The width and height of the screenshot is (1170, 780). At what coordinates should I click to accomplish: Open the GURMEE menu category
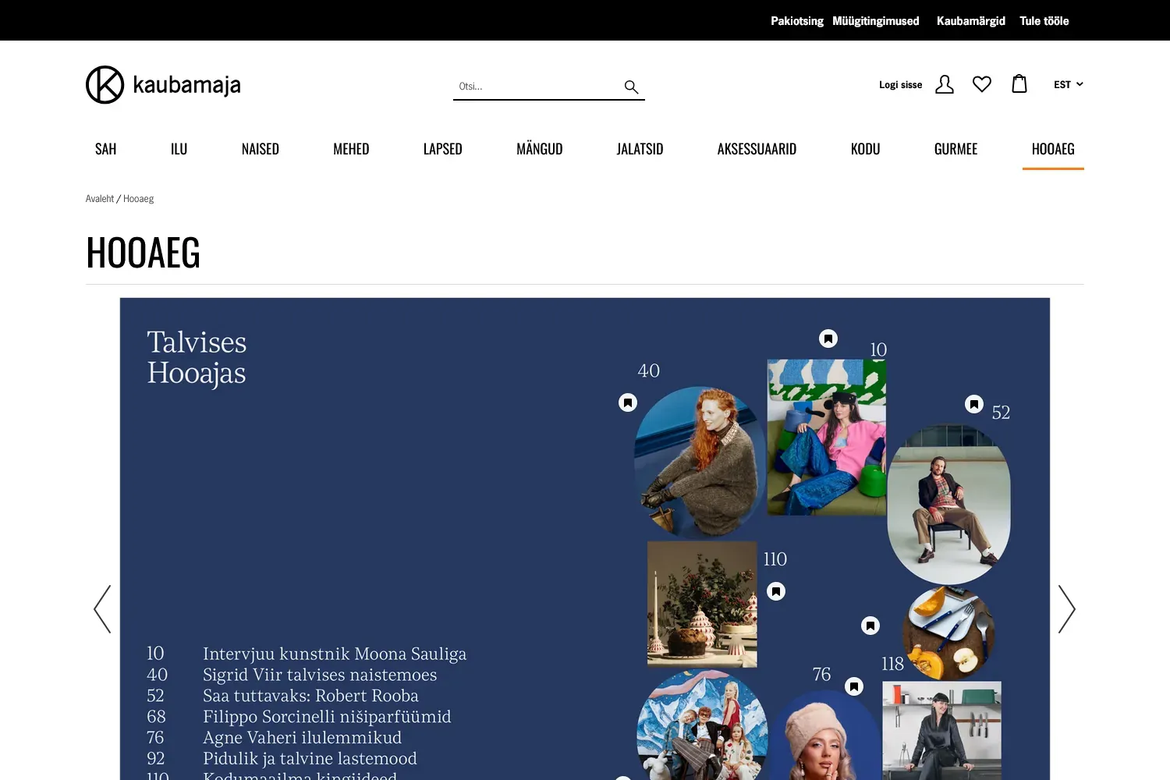[955, 149]
